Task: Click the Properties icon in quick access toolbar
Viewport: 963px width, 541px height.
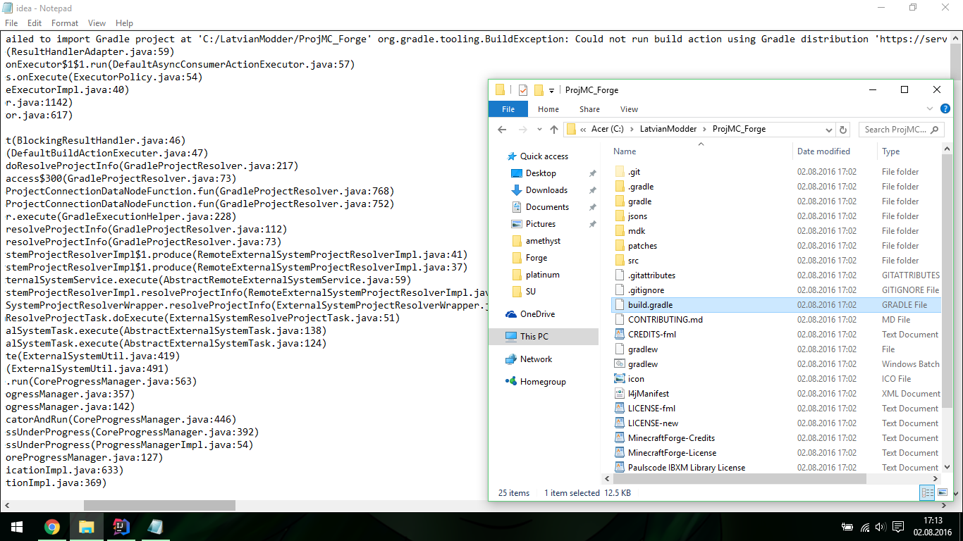Action: click(522, 90)
